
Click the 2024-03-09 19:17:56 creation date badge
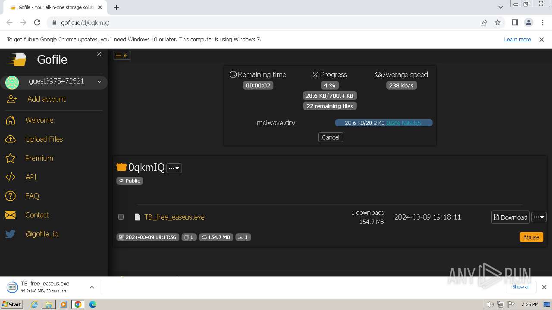click(x=148, y=237)
